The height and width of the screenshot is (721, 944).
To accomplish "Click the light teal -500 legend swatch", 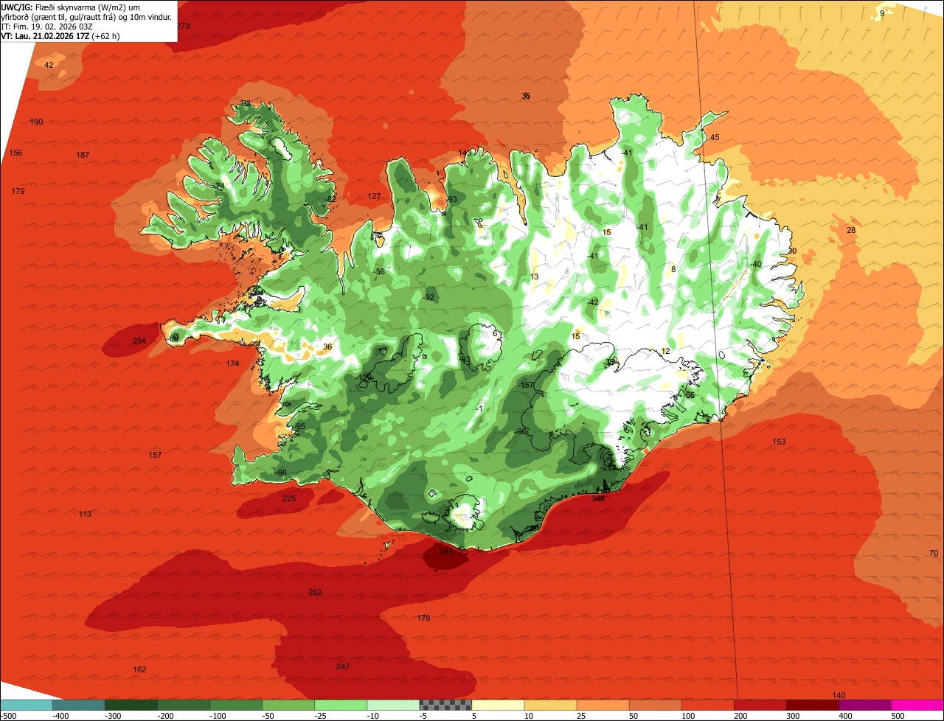I will [x=26, y=705].
